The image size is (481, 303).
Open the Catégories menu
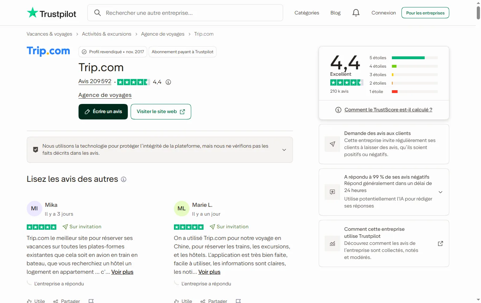(307, 13)
